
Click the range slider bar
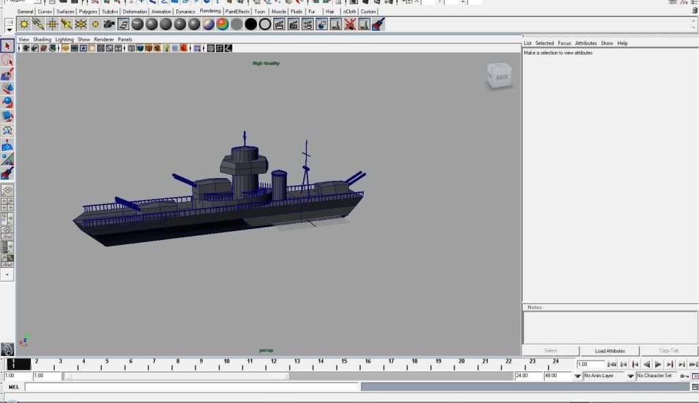[176, 376]
